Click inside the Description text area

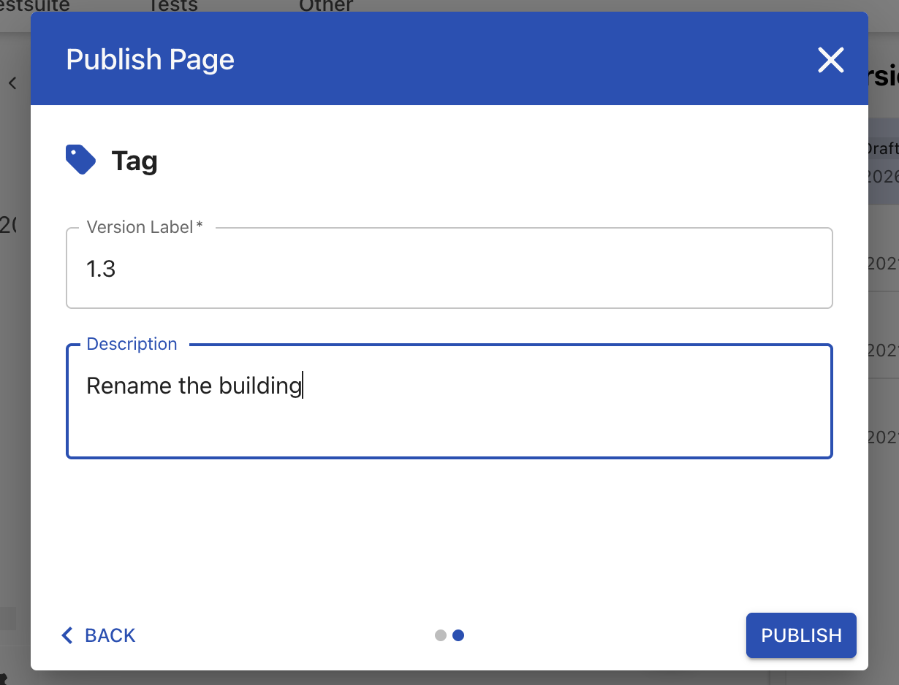[x=449, y=424]
